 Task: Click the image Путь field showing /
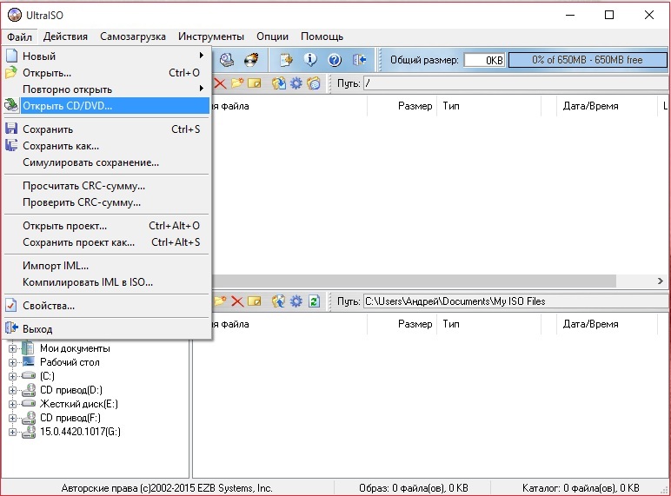click(x=516, y=83)
